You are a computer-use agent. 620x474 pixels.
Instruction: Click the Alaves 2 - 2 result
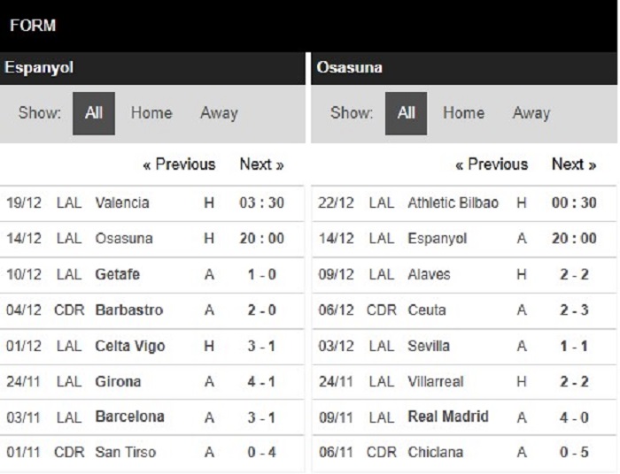coord(464,275)
